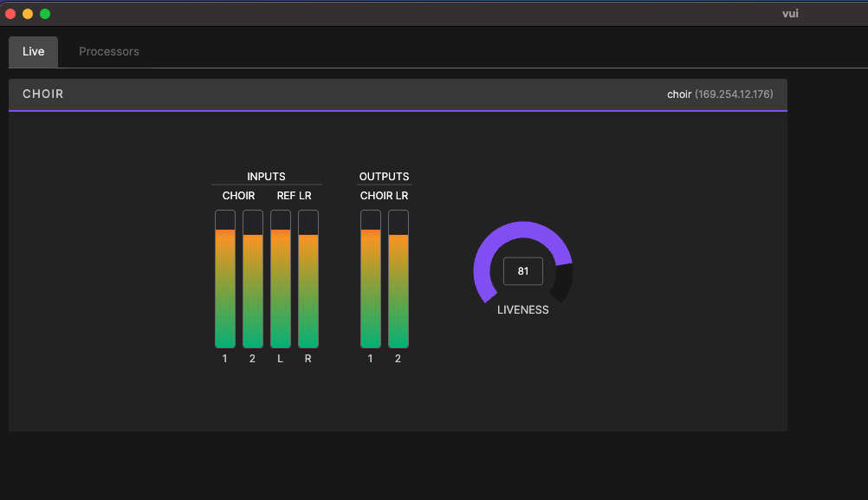This screenshot has height=500, width=868.
Task: Click the LIVENESS label below the knob
Action: coord(522,309)
